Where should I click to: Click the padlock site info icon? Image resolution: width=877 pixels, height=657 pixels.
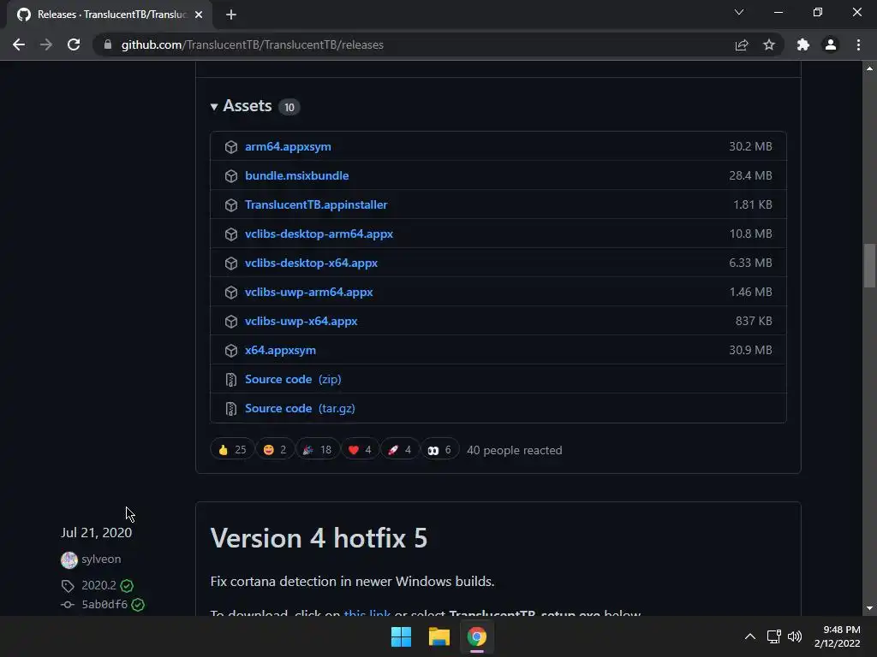tap(108, 44)
